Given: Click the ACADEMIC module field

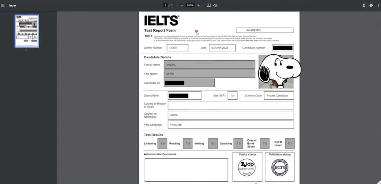Looking at the screenshot, I should (265, 30).
